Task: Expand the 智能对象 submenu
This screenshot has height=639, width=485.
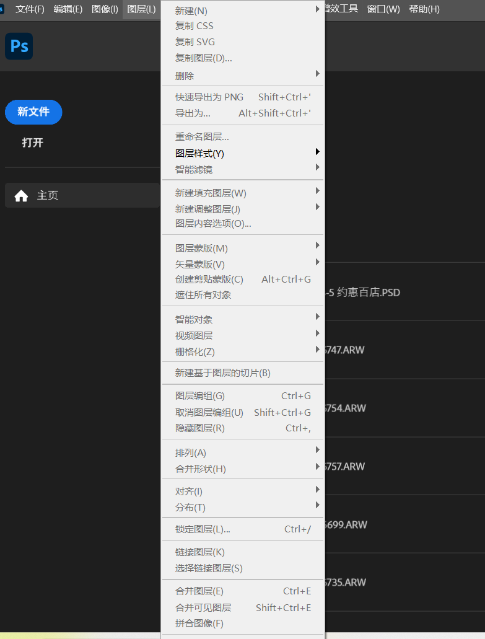Action: coord(243,320)
